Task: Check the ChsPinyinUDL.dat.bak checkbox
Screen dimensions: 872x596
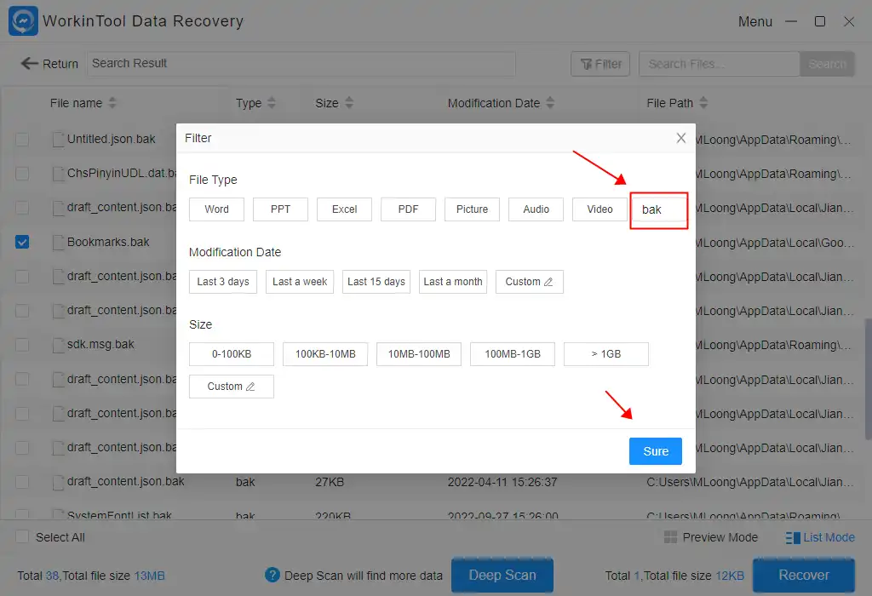Action: pos(22,174)
